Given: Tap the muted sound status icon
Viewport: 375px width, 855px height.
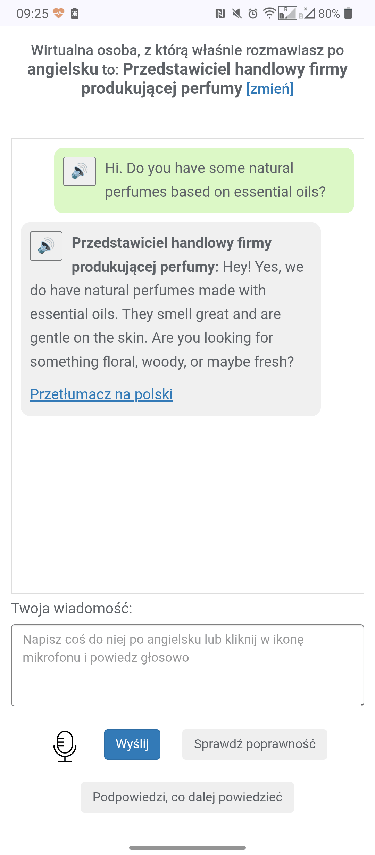Looking at the screenshot, I should [x=237, y=14].
